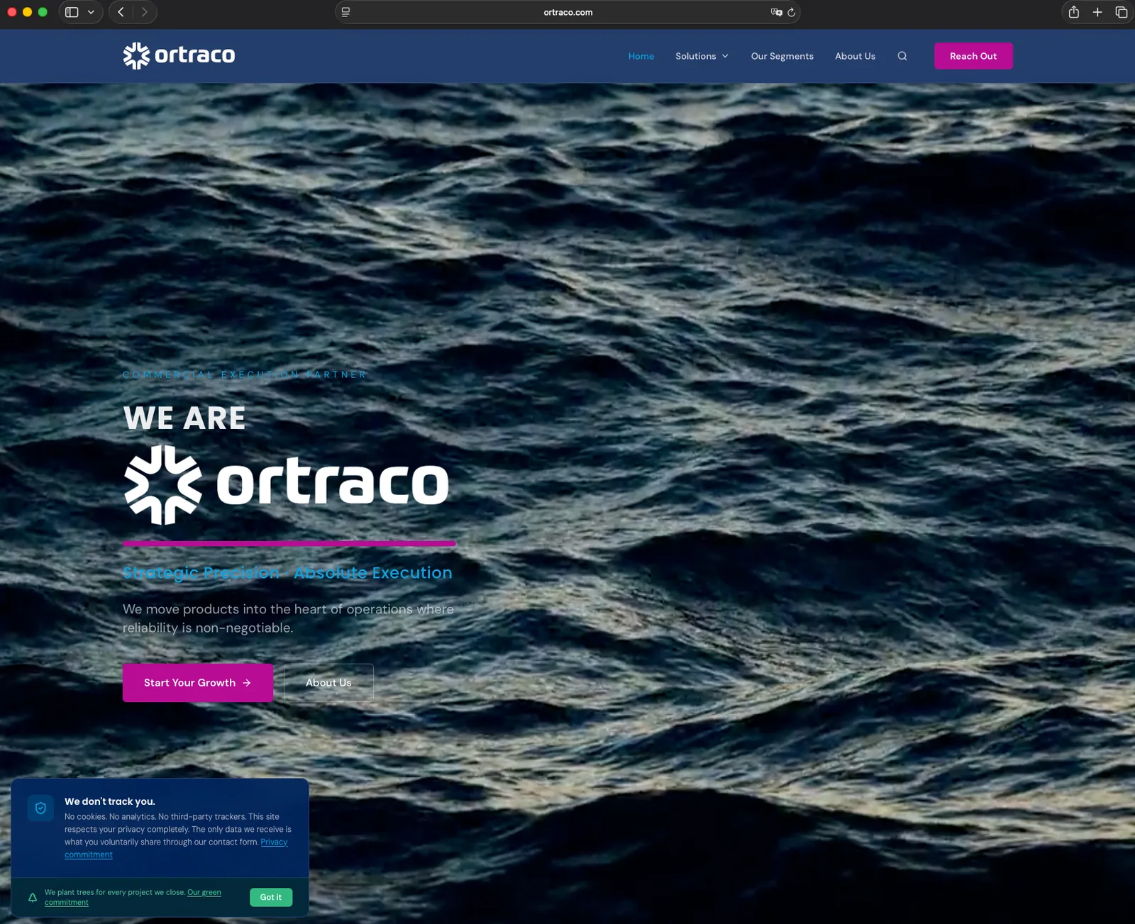1135x924 pixels.
Task: Click the 'WE ARE' heading text
Action: pos(184,418)
